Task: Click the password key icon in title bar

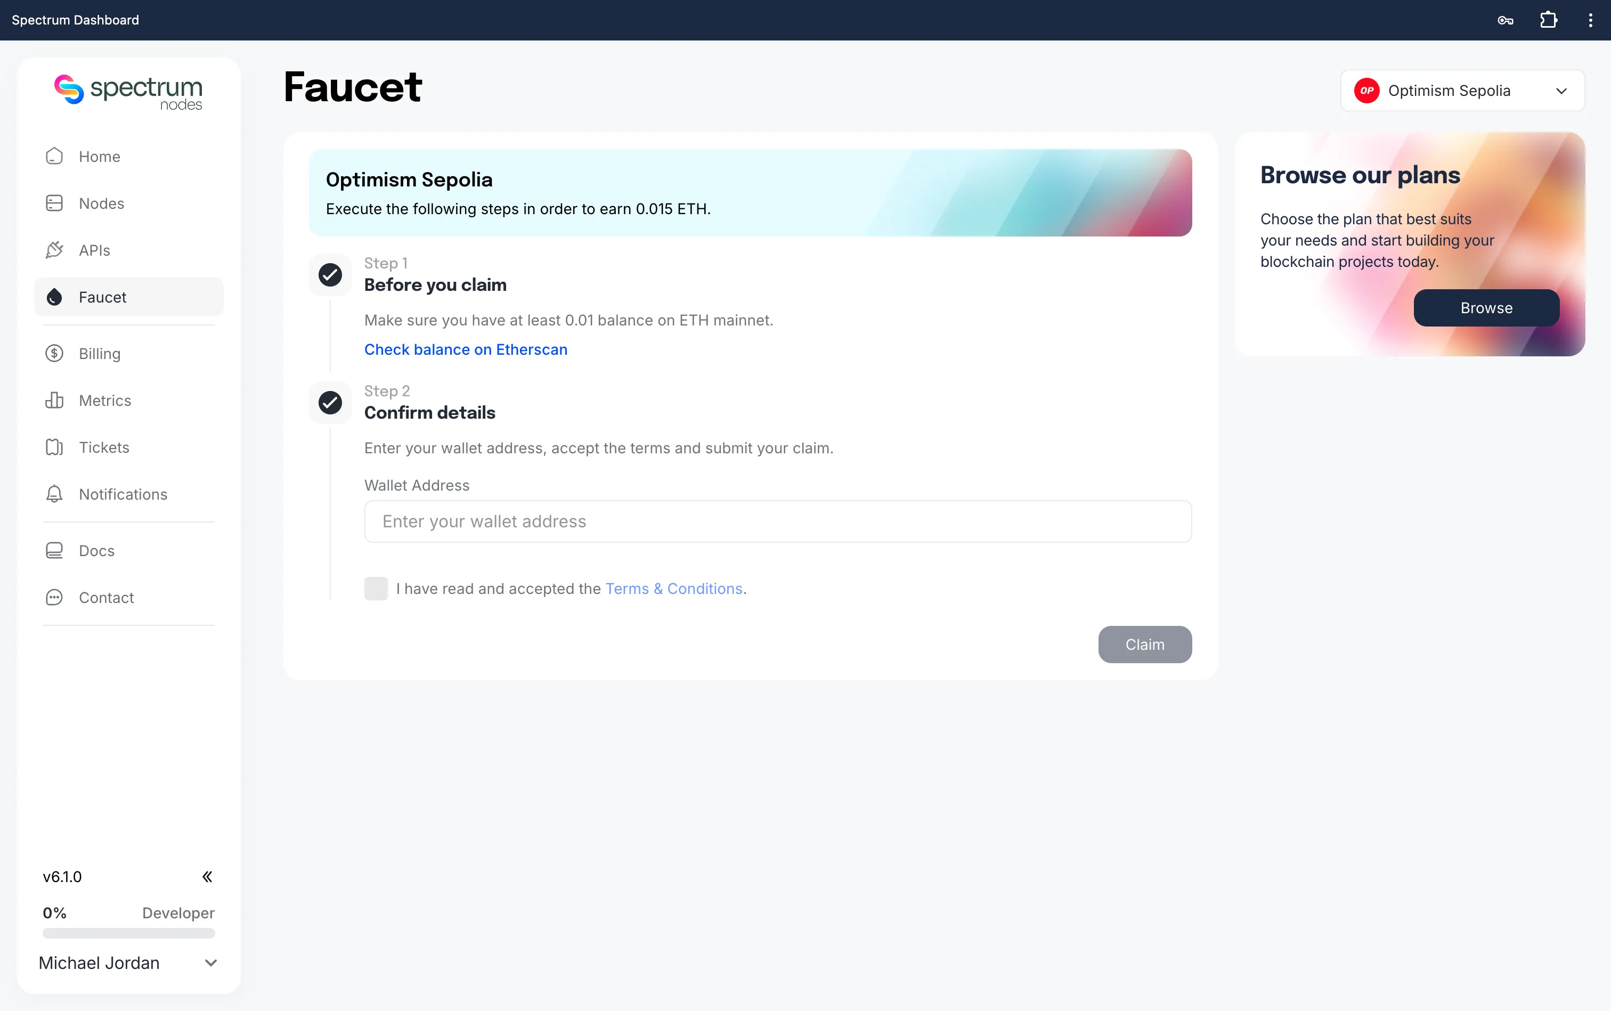Action: (1506, 20)
